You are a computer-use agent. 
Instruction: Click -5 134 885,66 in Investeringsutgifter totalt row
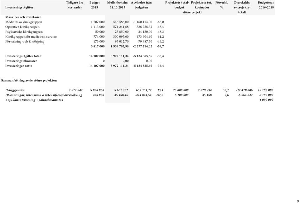point(142,56)
